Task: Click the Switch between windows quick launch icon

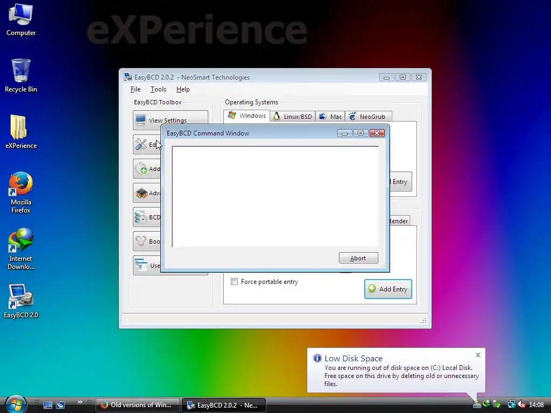Action: click(x=60, y=405)
